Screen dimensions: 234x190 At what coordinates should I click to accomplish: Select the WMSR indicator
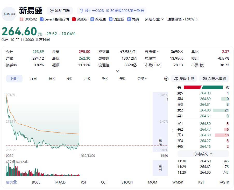pos(178,182)
